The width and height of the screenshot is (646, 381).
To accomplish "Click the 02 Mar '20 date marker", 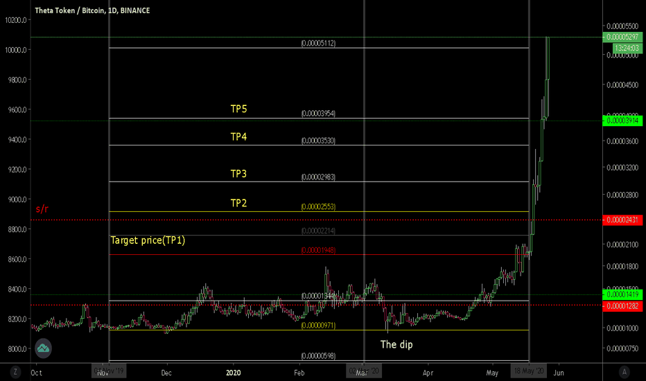I will pyautogui.click(x=364, y=371).
